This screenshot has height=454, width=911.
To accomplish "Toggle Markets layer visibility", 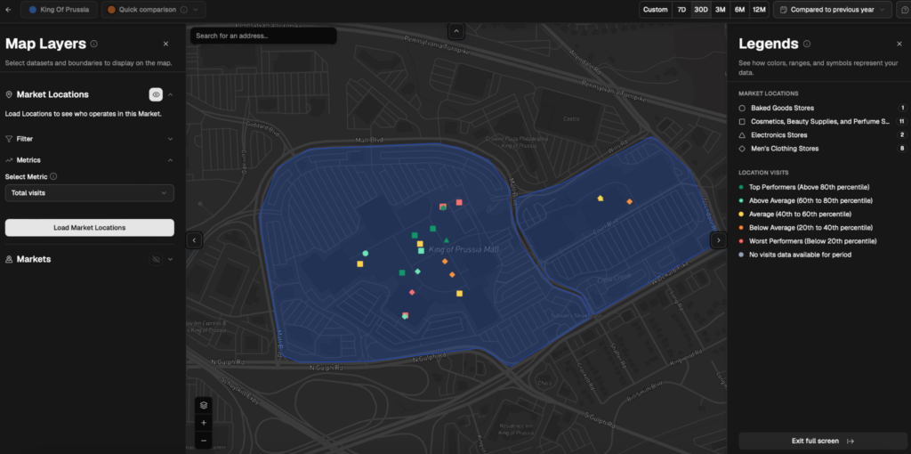I will click(x=156, y=259).
